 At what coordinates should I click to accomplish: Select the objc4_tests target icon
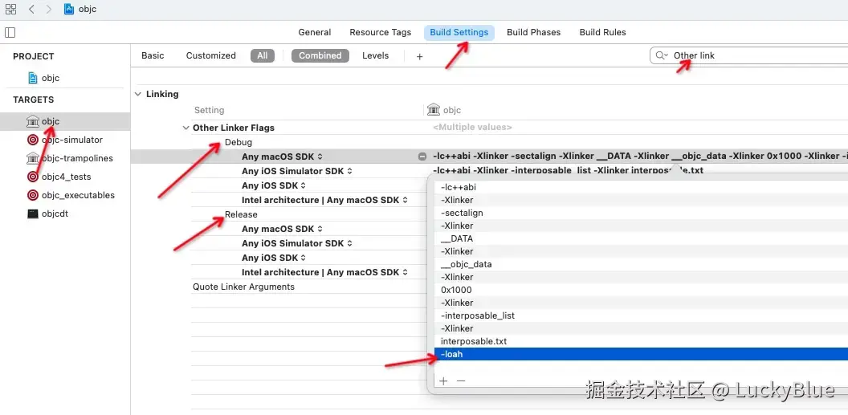point(33,177)
